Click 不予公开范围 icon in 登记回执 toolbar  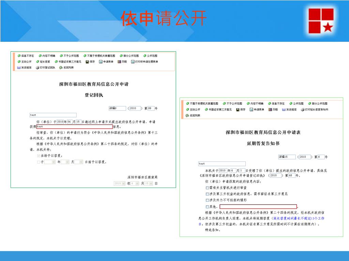click(x=61, y=56)
